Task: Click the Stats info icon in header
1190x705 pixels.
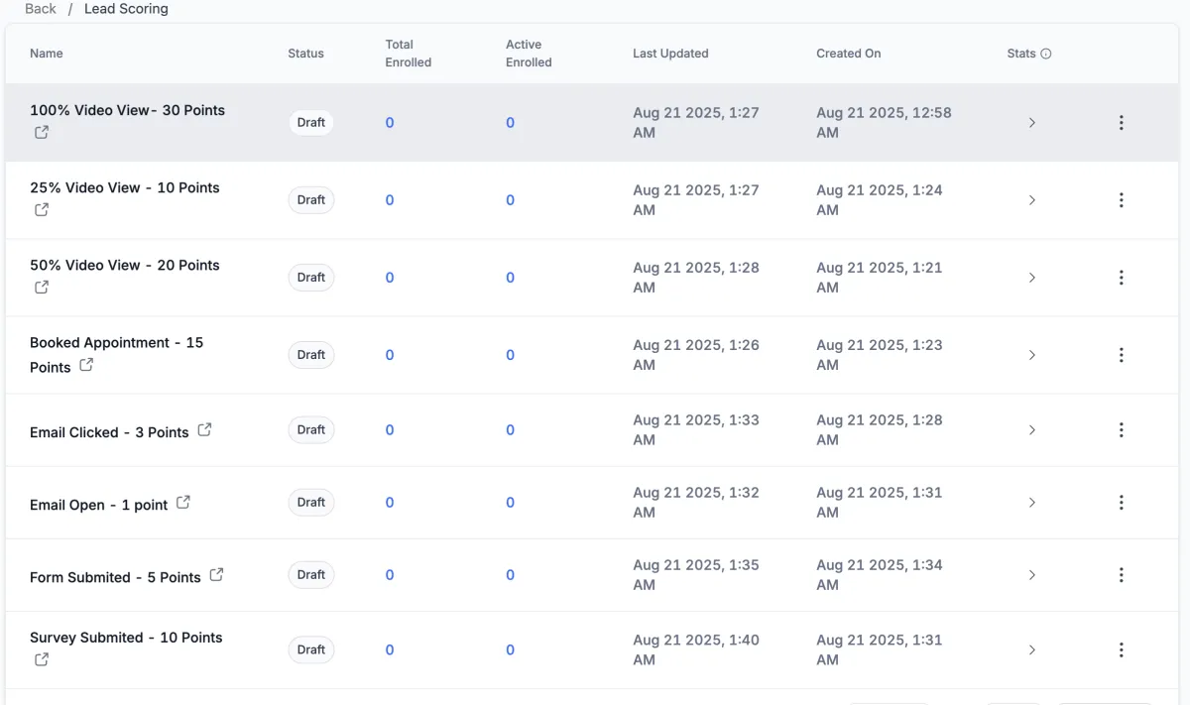Action: (x=1045, y=54)
